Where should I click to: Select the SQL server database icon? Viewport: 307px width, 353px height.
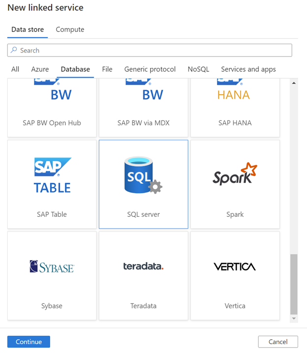143,175
